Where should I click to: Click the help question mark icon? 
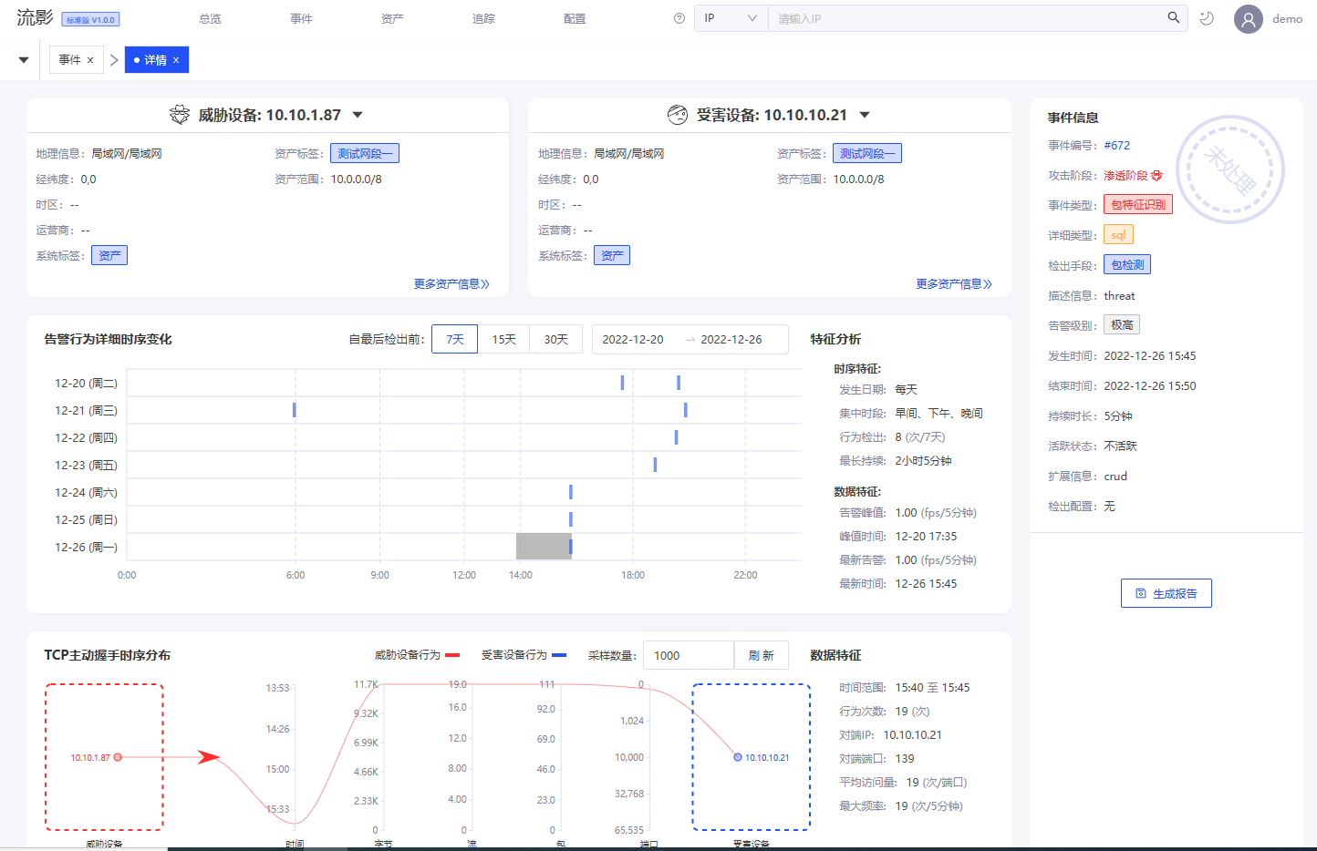[679, 18]
